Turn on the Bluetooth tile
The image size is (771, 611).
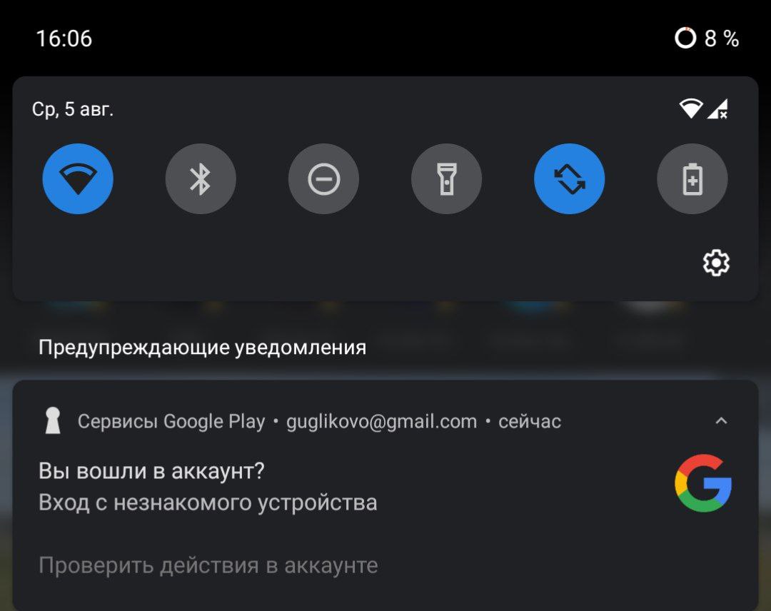(201, 178)
